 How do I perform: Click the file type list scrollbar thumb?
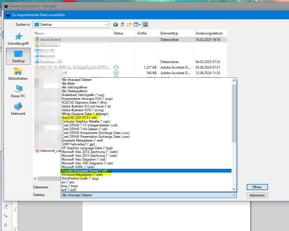[x=234, y=113]
